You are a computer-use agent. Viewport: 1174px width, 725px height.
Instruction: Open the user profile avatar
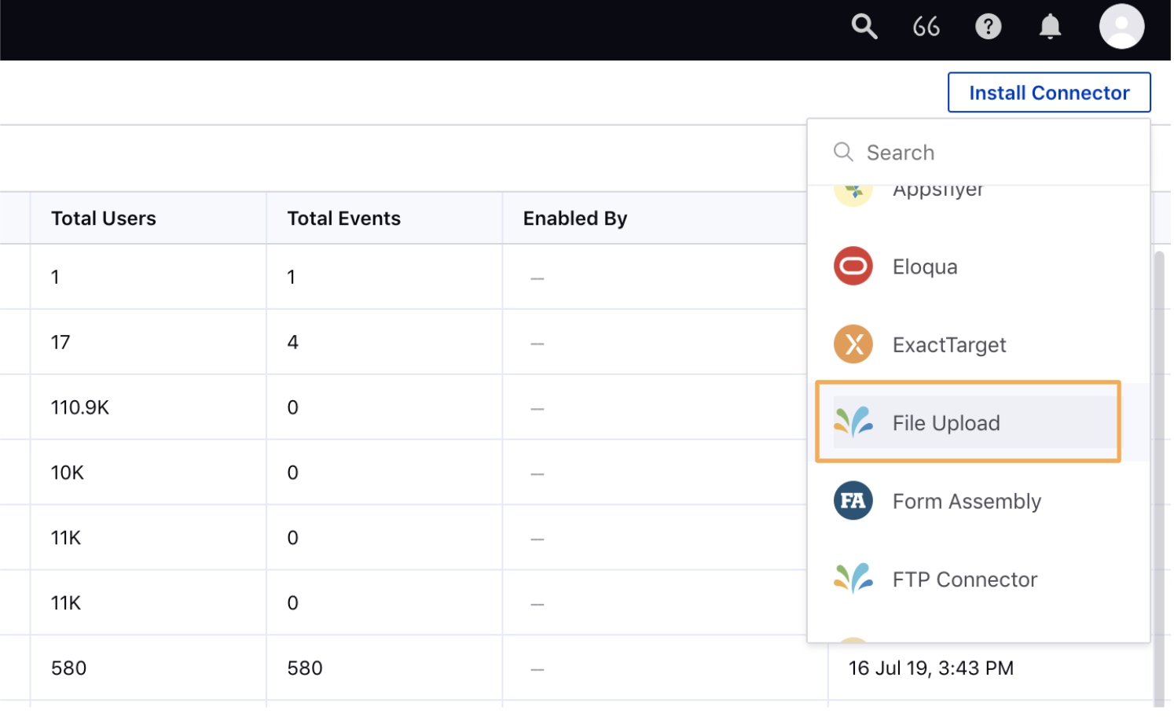(x=1121, y=26)
